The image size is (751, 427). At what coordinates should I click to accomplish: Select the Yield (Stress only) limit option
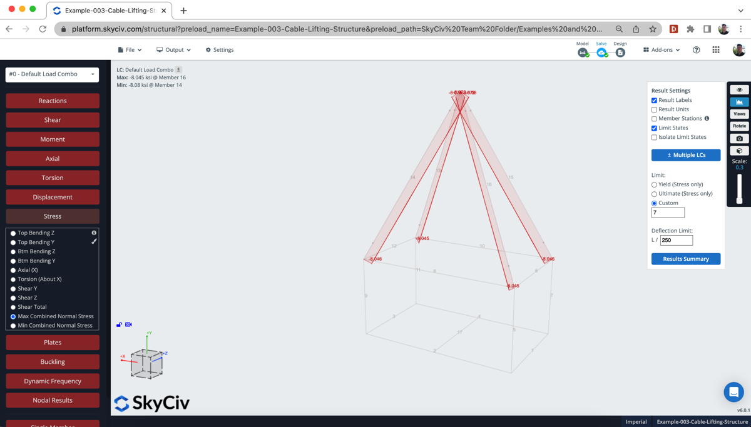coord(654,184)
